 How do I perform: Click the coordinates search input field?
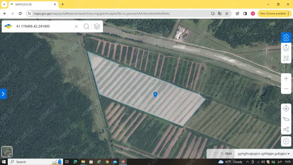click(x=44, y=26)
